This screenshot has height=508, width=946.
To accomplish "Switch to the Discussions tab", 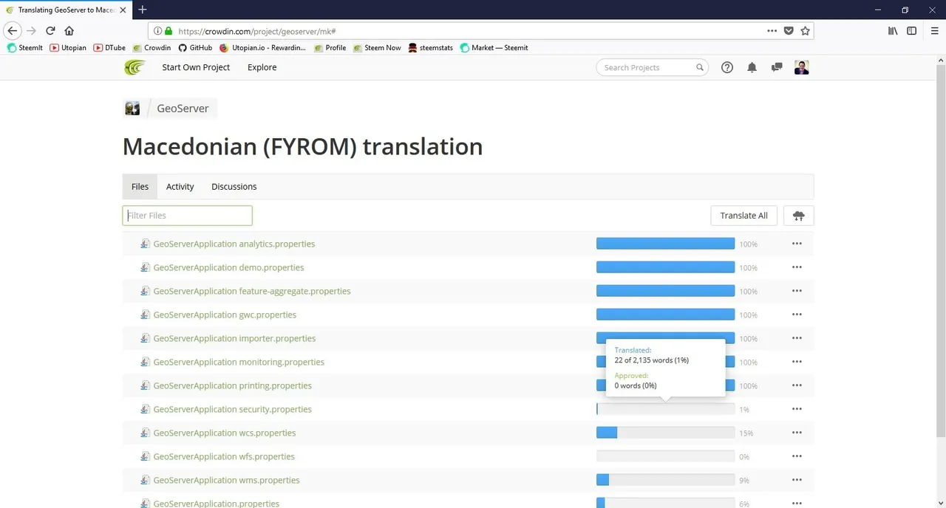I will pyautogui.click(x=234, y=187).
